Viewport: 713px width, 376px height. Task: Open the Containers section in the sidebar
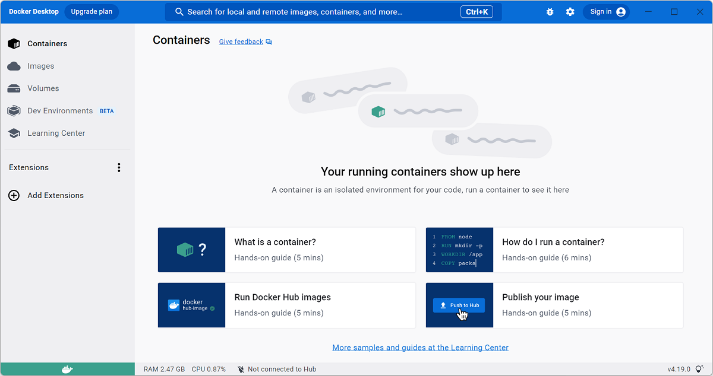point(47,43)
